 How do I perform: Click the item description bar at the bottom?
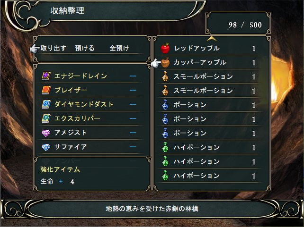point(152,208)
